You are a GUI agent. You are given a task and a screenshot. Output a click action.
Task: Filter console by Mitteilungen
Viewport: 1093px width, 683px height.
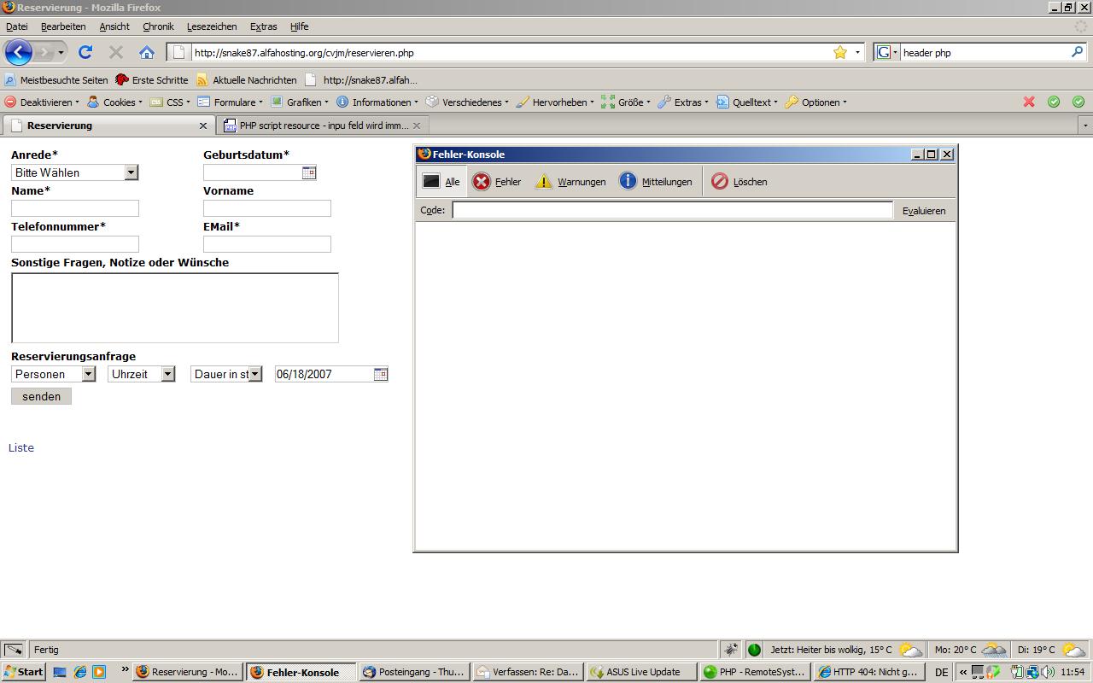pyautogui.click(x=656, y=182)
